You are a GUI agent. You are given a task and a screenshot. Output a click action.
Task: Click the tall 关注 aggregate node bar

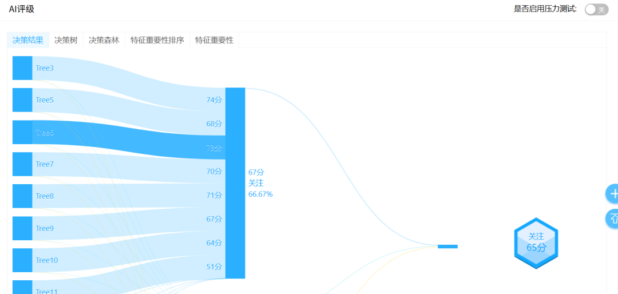(x=235, y=183)
